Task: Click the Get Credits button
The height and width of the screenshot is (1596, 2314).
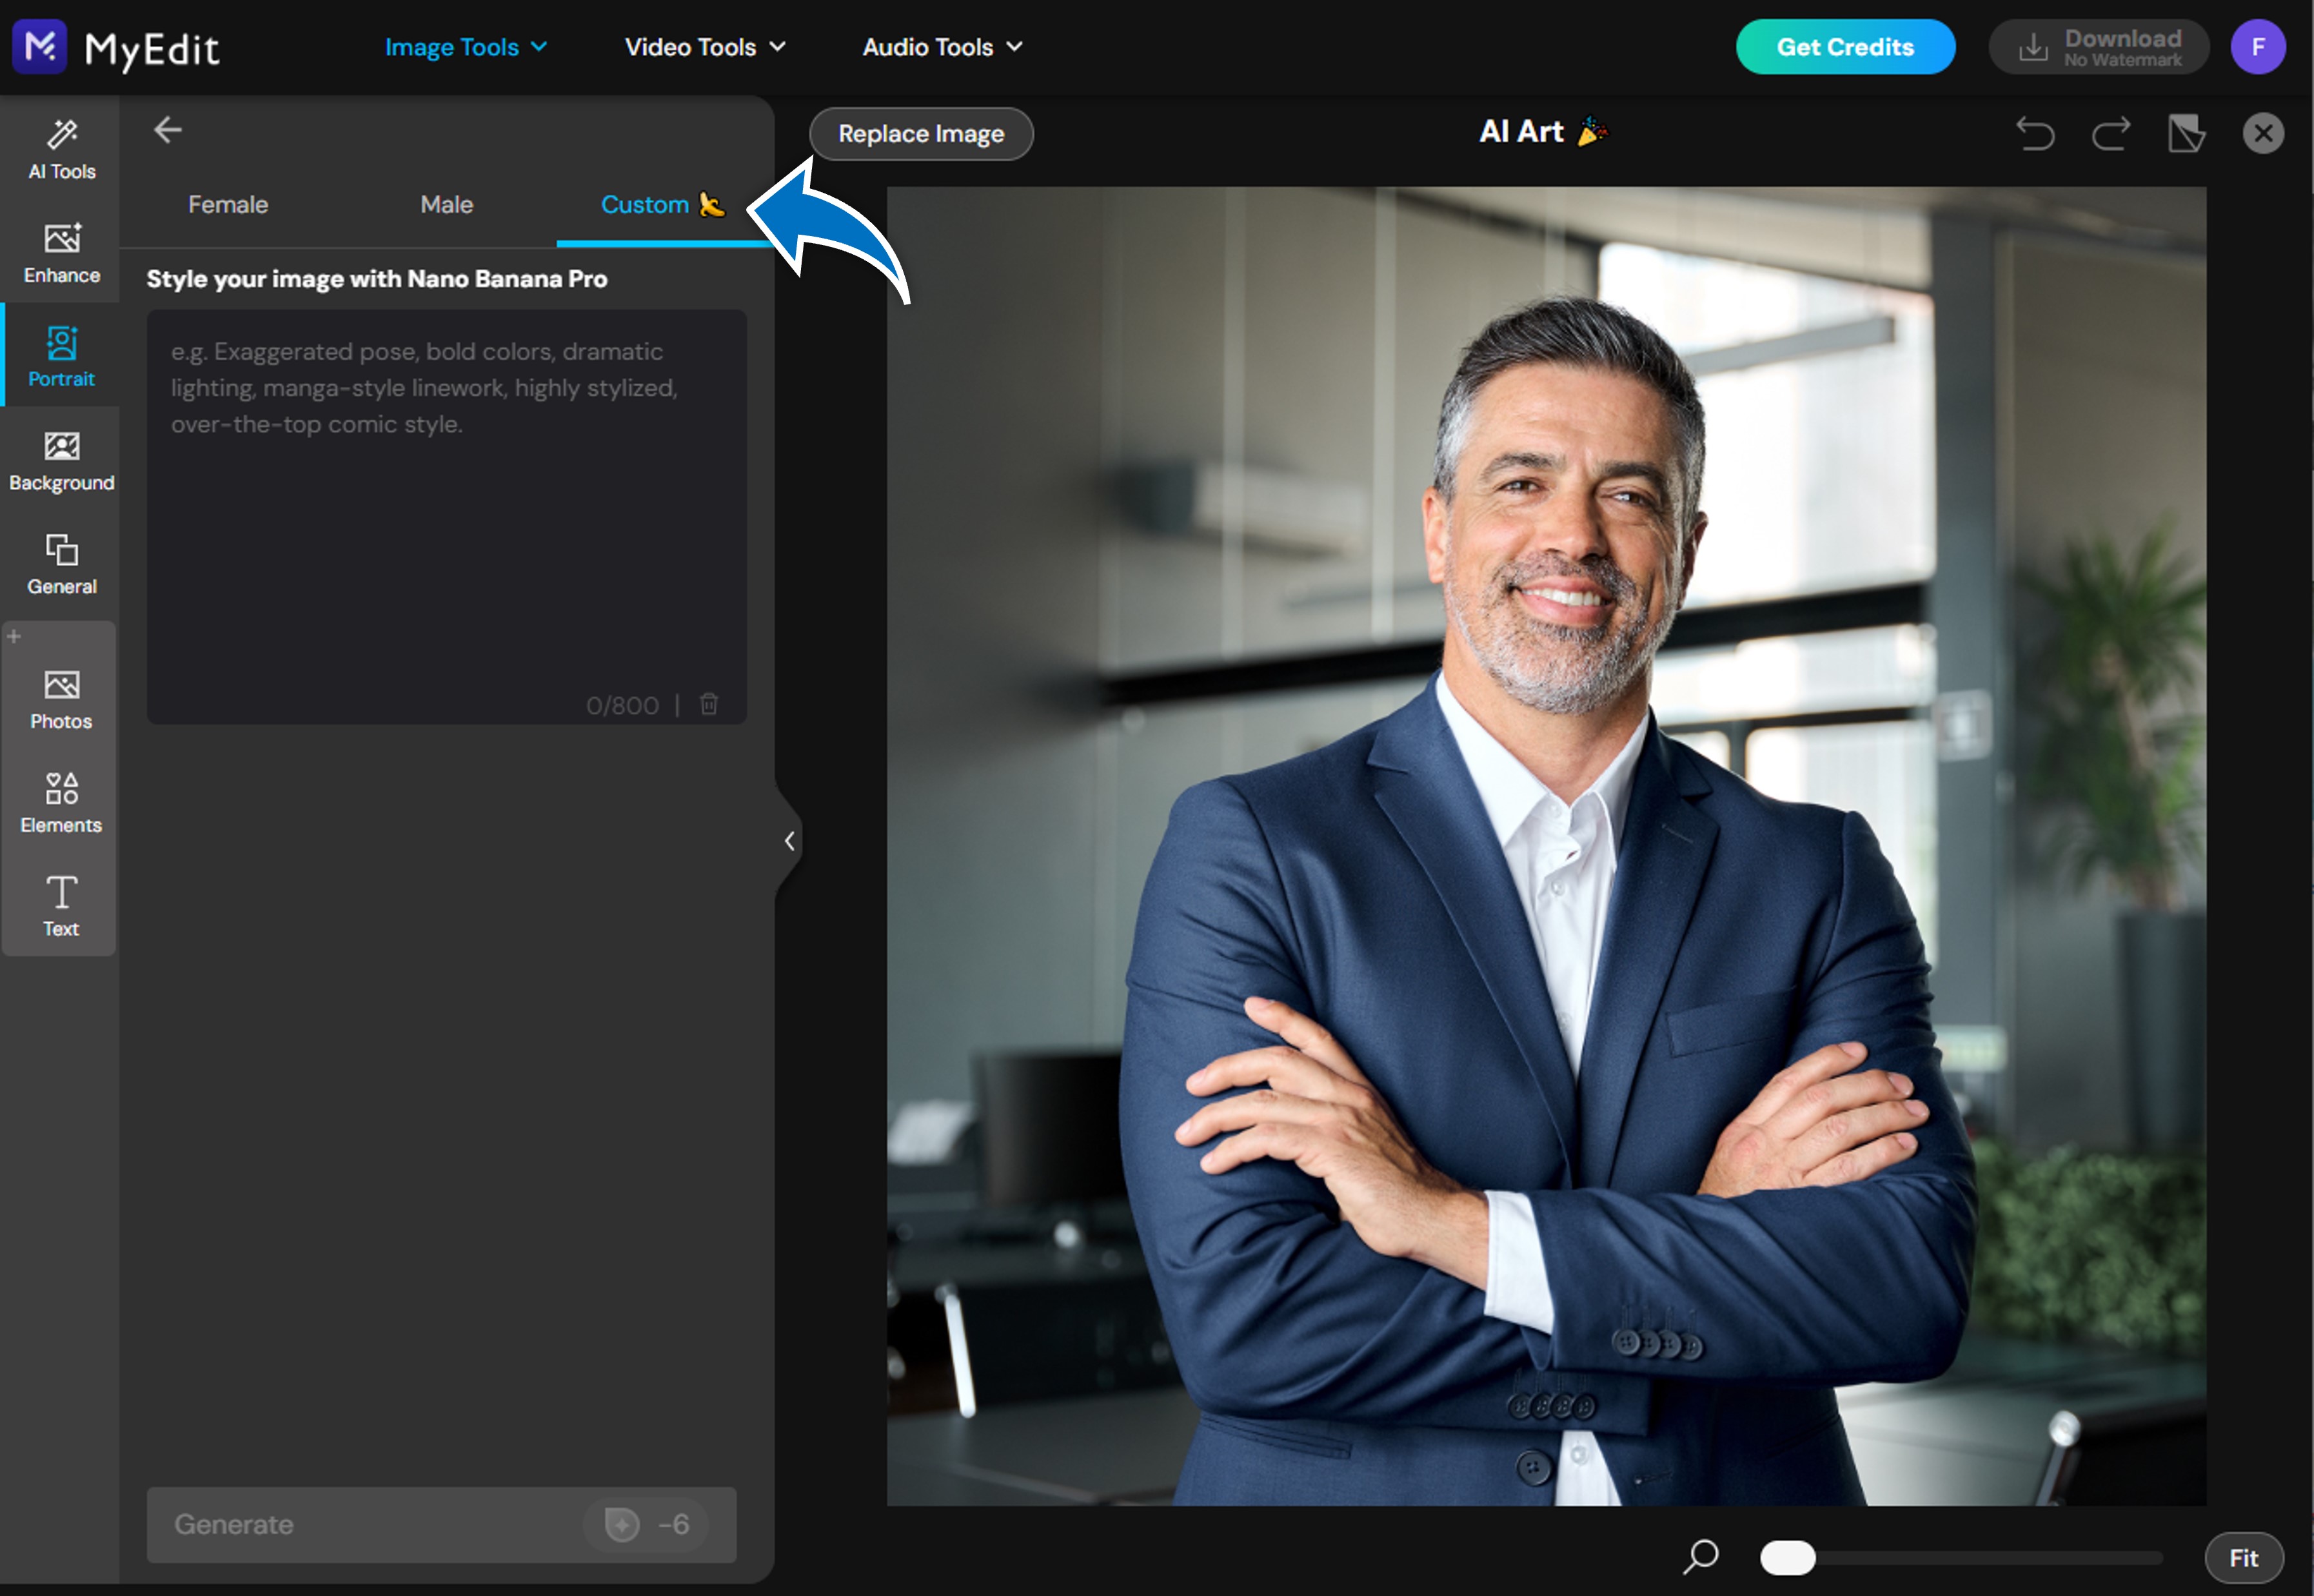Action: [x=1844, y=47]
